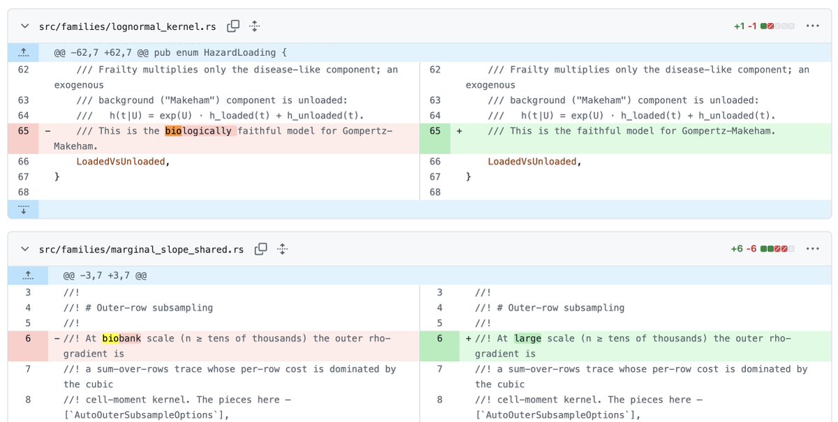Collapse the lognormal_kernel.rs file diff
This screenshot has height=422, width=838.
[x=26, y=26]
